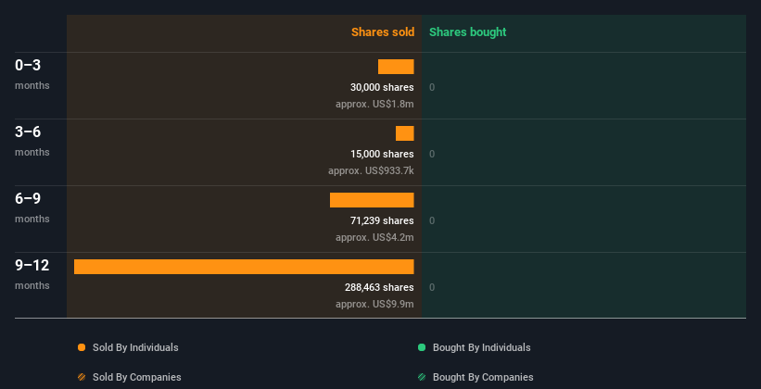Click the bought 0 in the 6–9 months row
This screenshot has width=761, height=389.
tap(432, 220)
